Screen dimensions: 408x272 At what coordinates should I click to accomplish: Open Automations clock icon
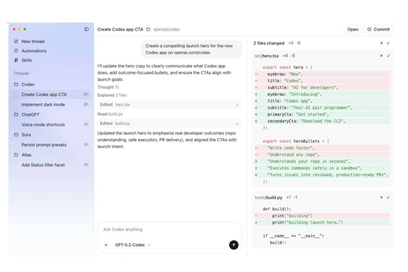pos(16,51)
